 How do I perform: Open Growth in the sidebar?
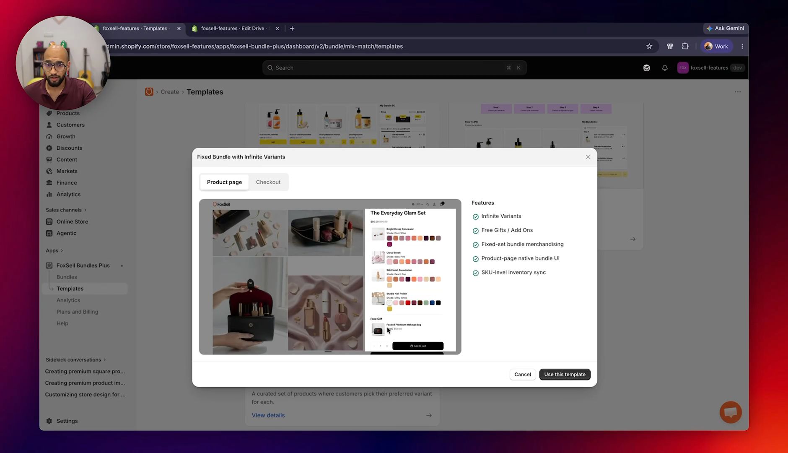pyautogui.click(x=66, y=136)
